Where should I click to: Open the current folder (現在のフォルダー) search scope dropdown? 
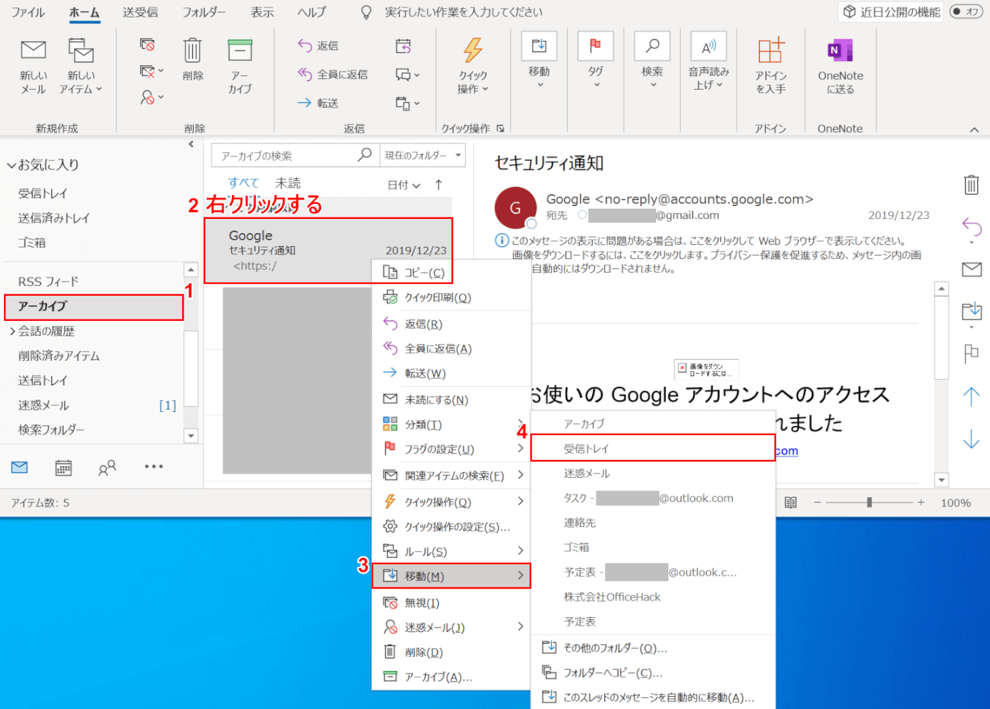[x=423, y=156]
